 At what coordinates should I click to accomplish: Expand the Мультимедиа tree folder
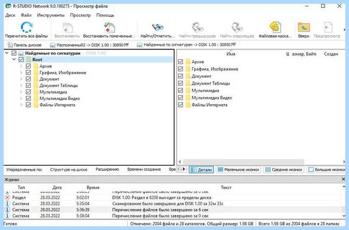(21, 92)
